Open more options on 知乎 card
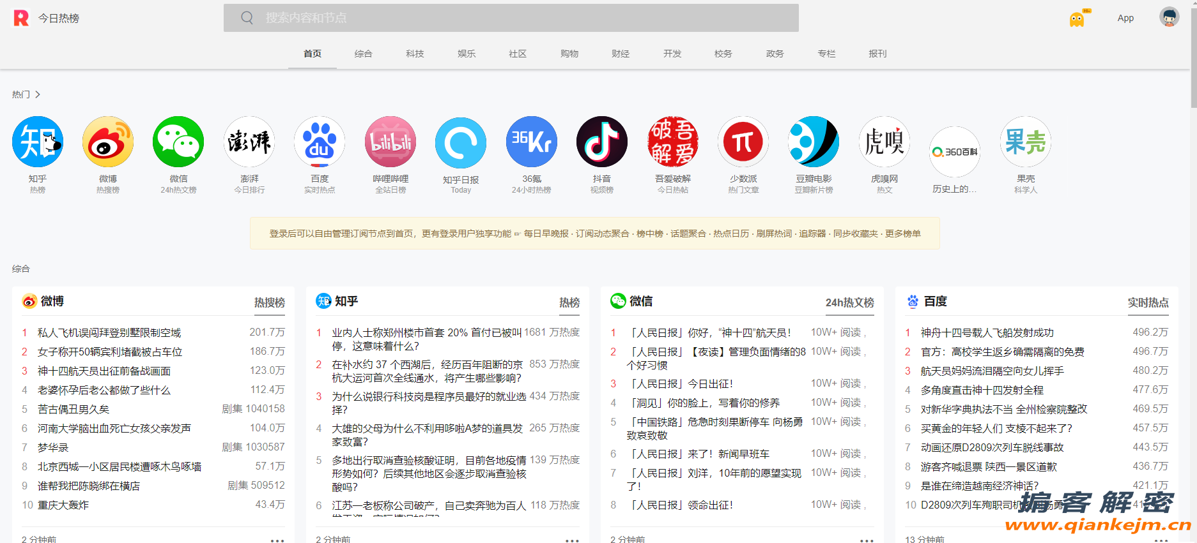The height and width of the screenshot is (543, 1197). click(572, 540)
